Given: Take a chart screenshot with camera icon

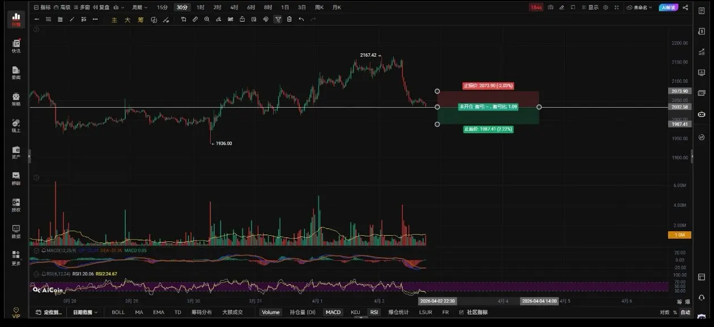Looking at the screenshot, I should [550, 7].
